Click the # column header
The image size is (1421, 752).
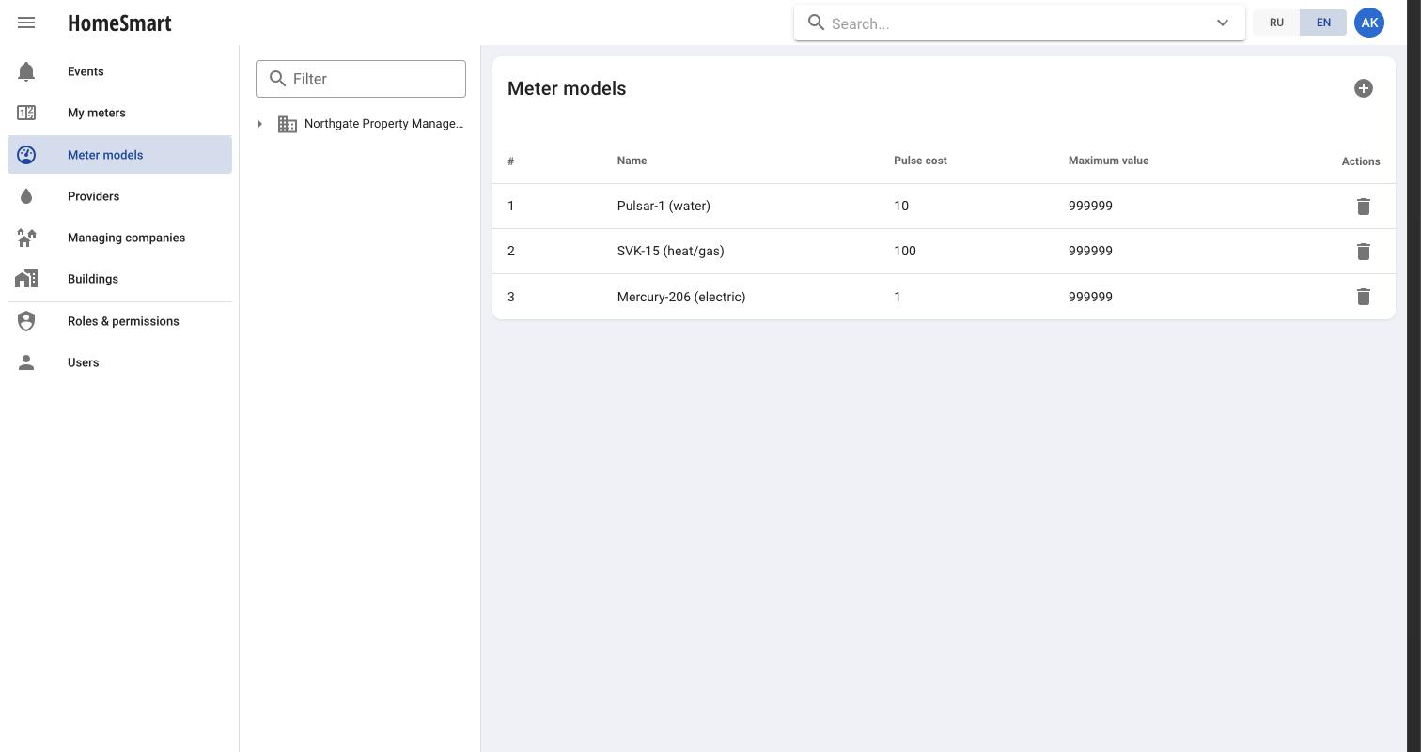point(510,161)
